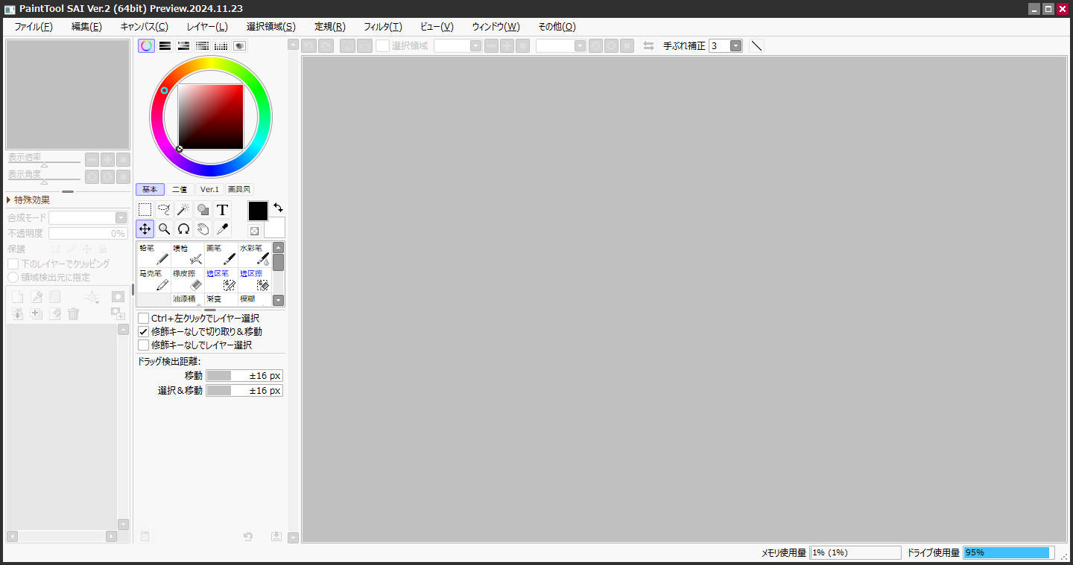Open the 編集(E) menu
Screen dimensions: 1073x565
tap(86, 27)
